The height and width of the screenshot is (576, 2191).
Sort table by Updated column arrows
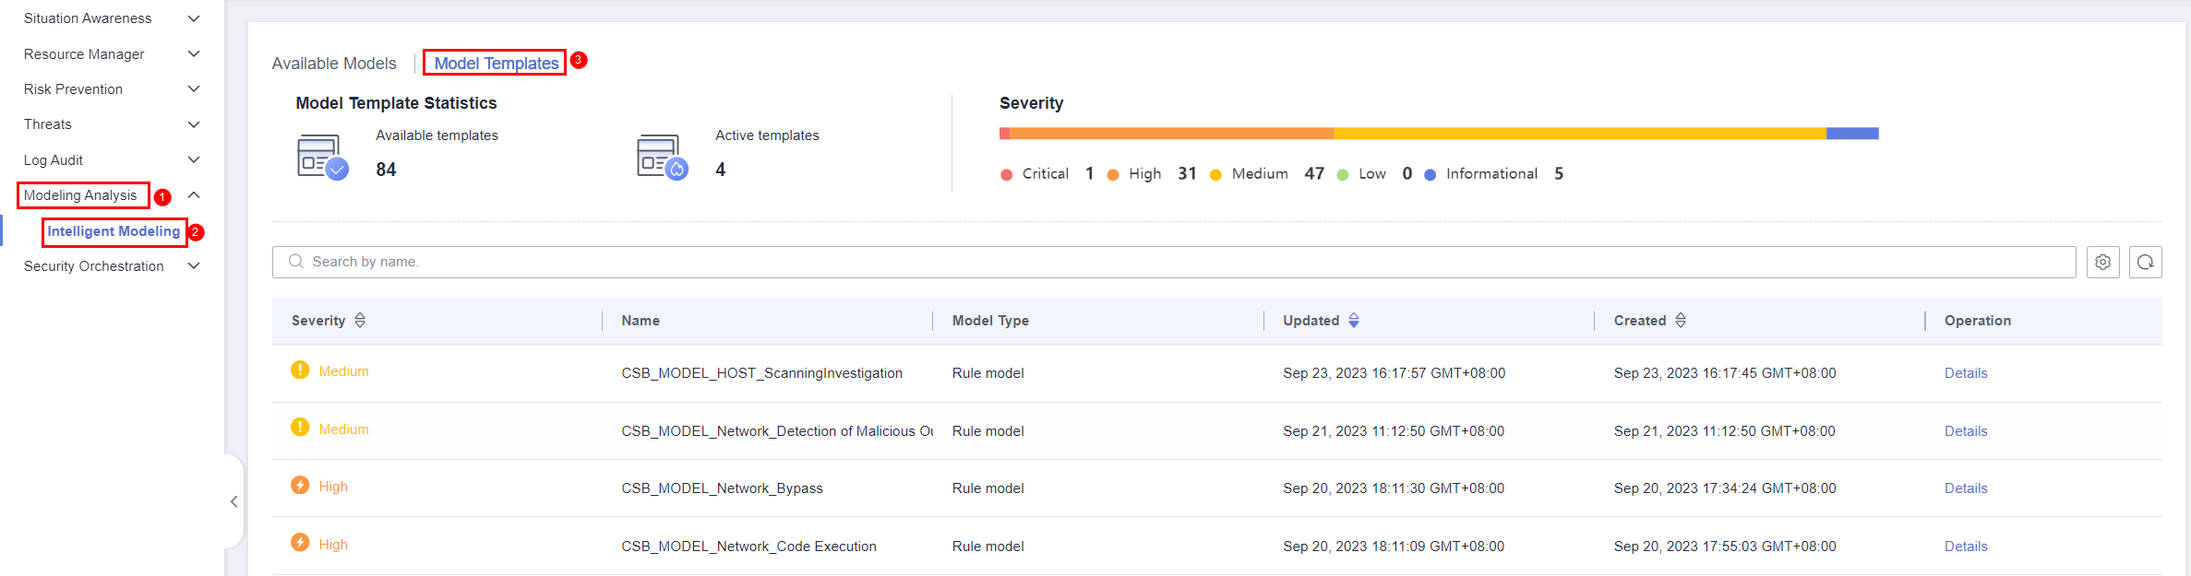pos(1353,320)
